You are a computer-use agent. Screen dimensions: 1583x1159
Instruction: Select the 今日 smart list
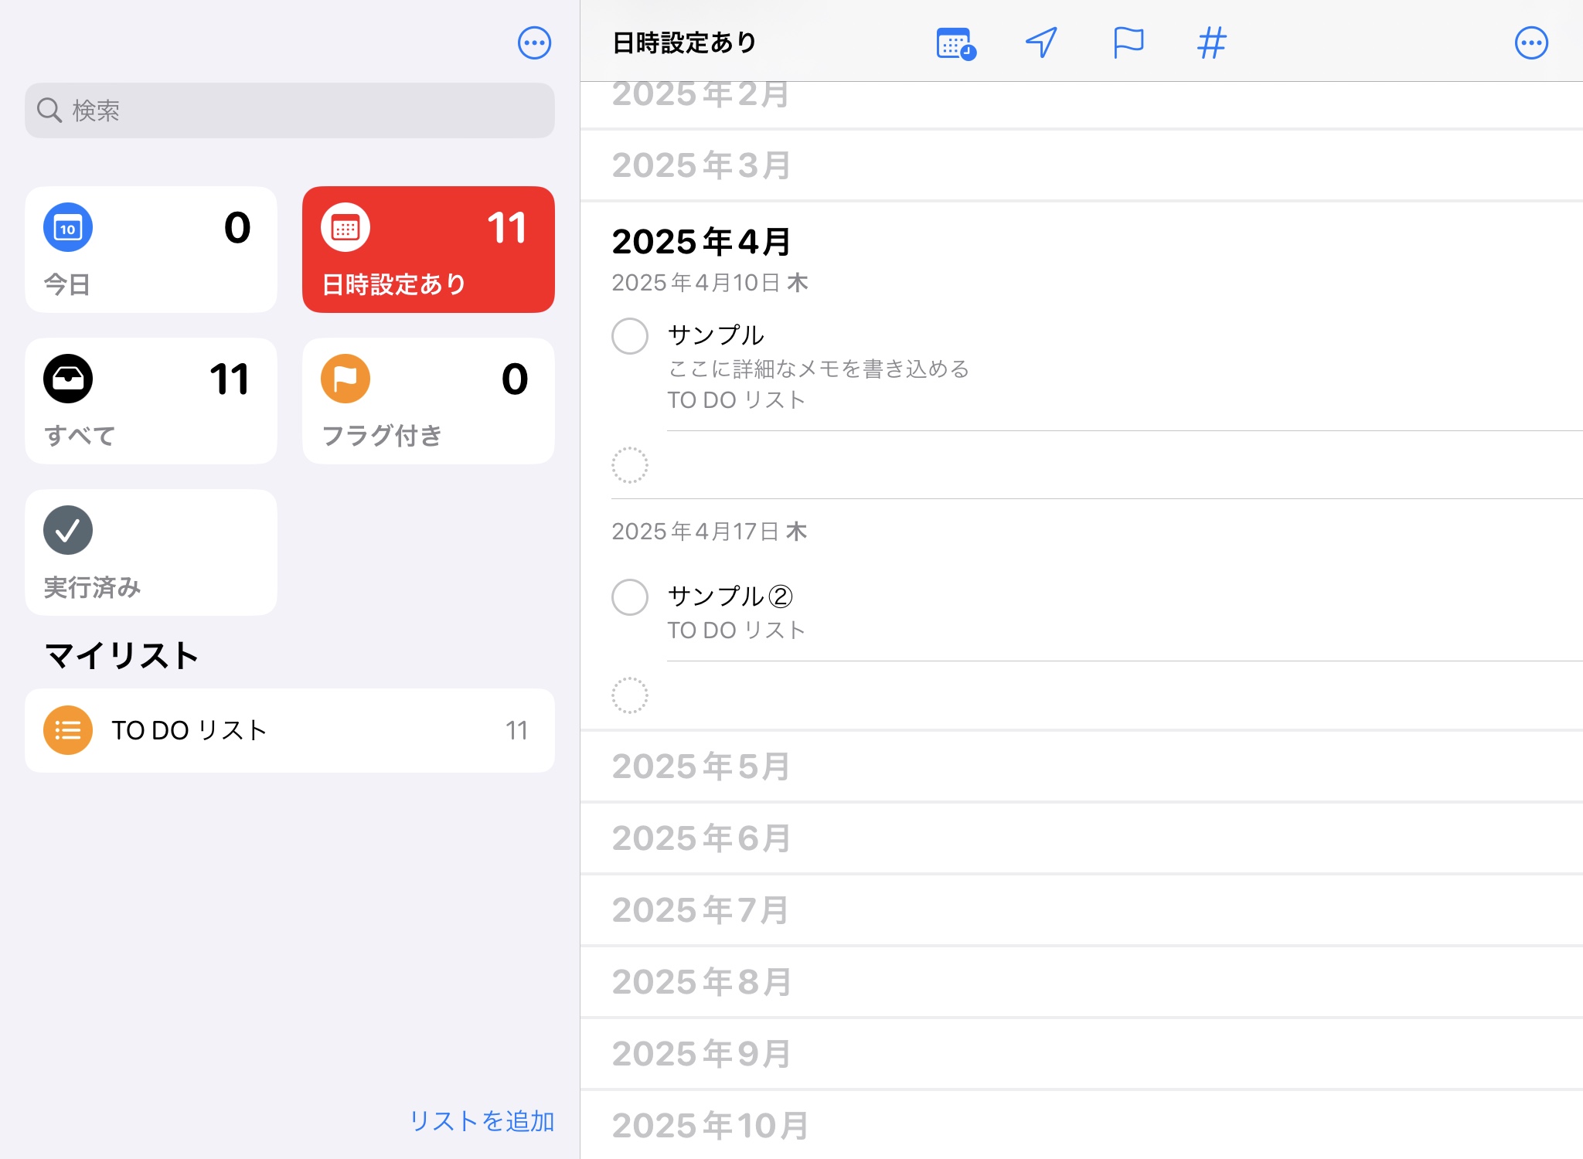(151, 250)
